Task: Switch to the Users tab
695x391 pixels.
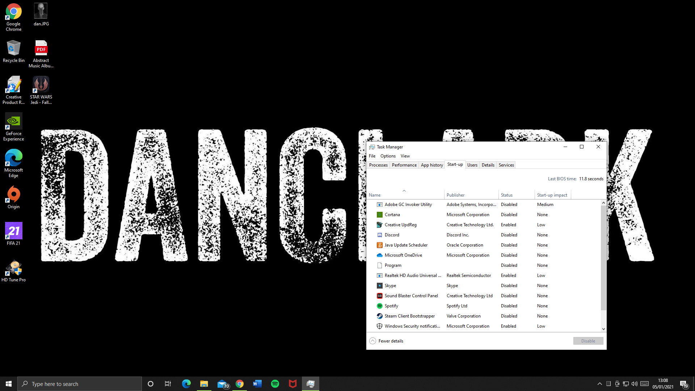Action: (x=472, y=165)
